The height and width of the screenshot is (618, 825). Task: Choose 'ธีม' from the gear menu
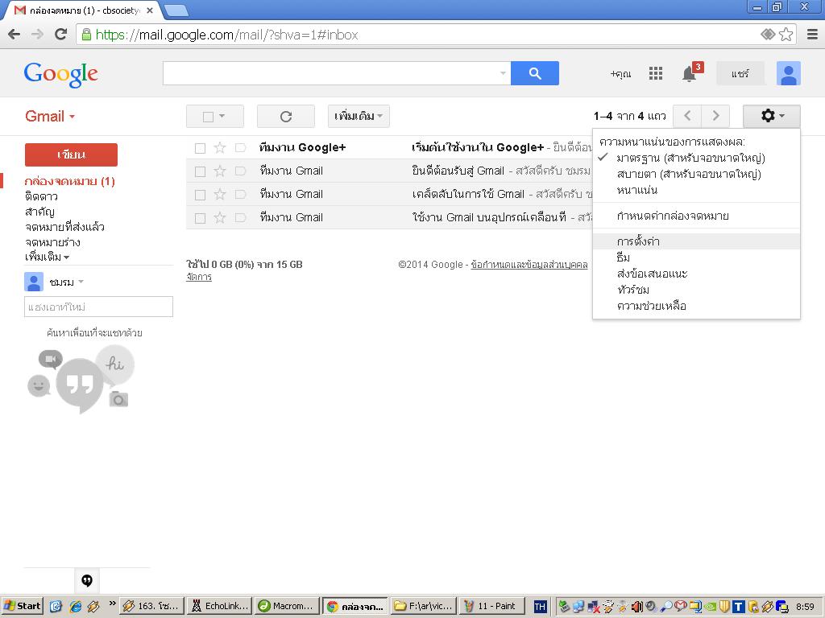tap(624, 257)
